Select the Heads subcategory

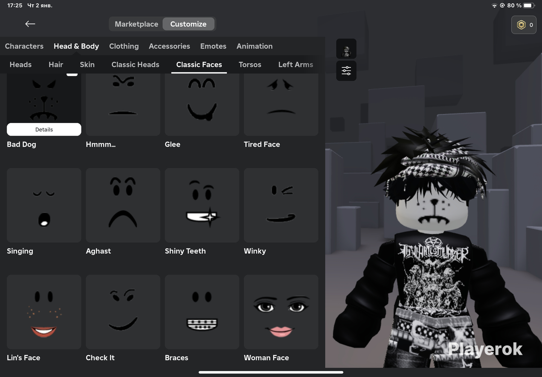pos(21,64)
